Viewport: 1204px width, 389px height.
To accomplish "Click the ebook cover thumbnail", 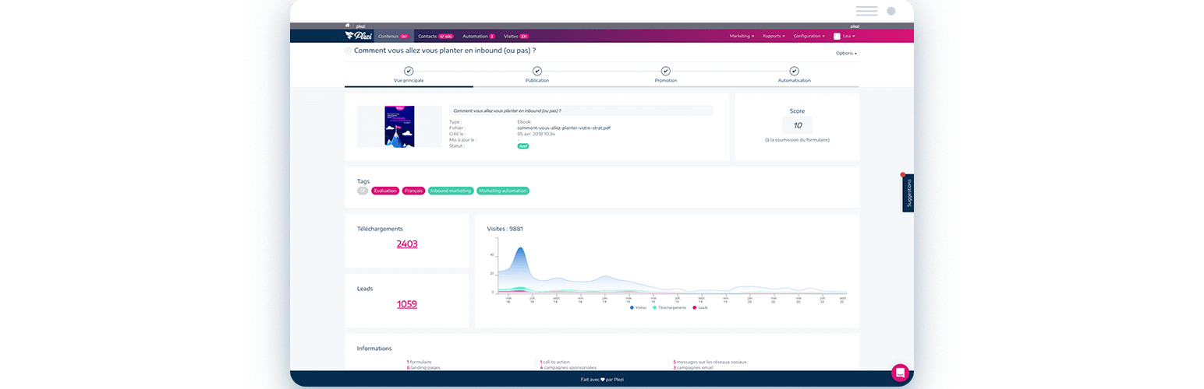I will [399, 126].
